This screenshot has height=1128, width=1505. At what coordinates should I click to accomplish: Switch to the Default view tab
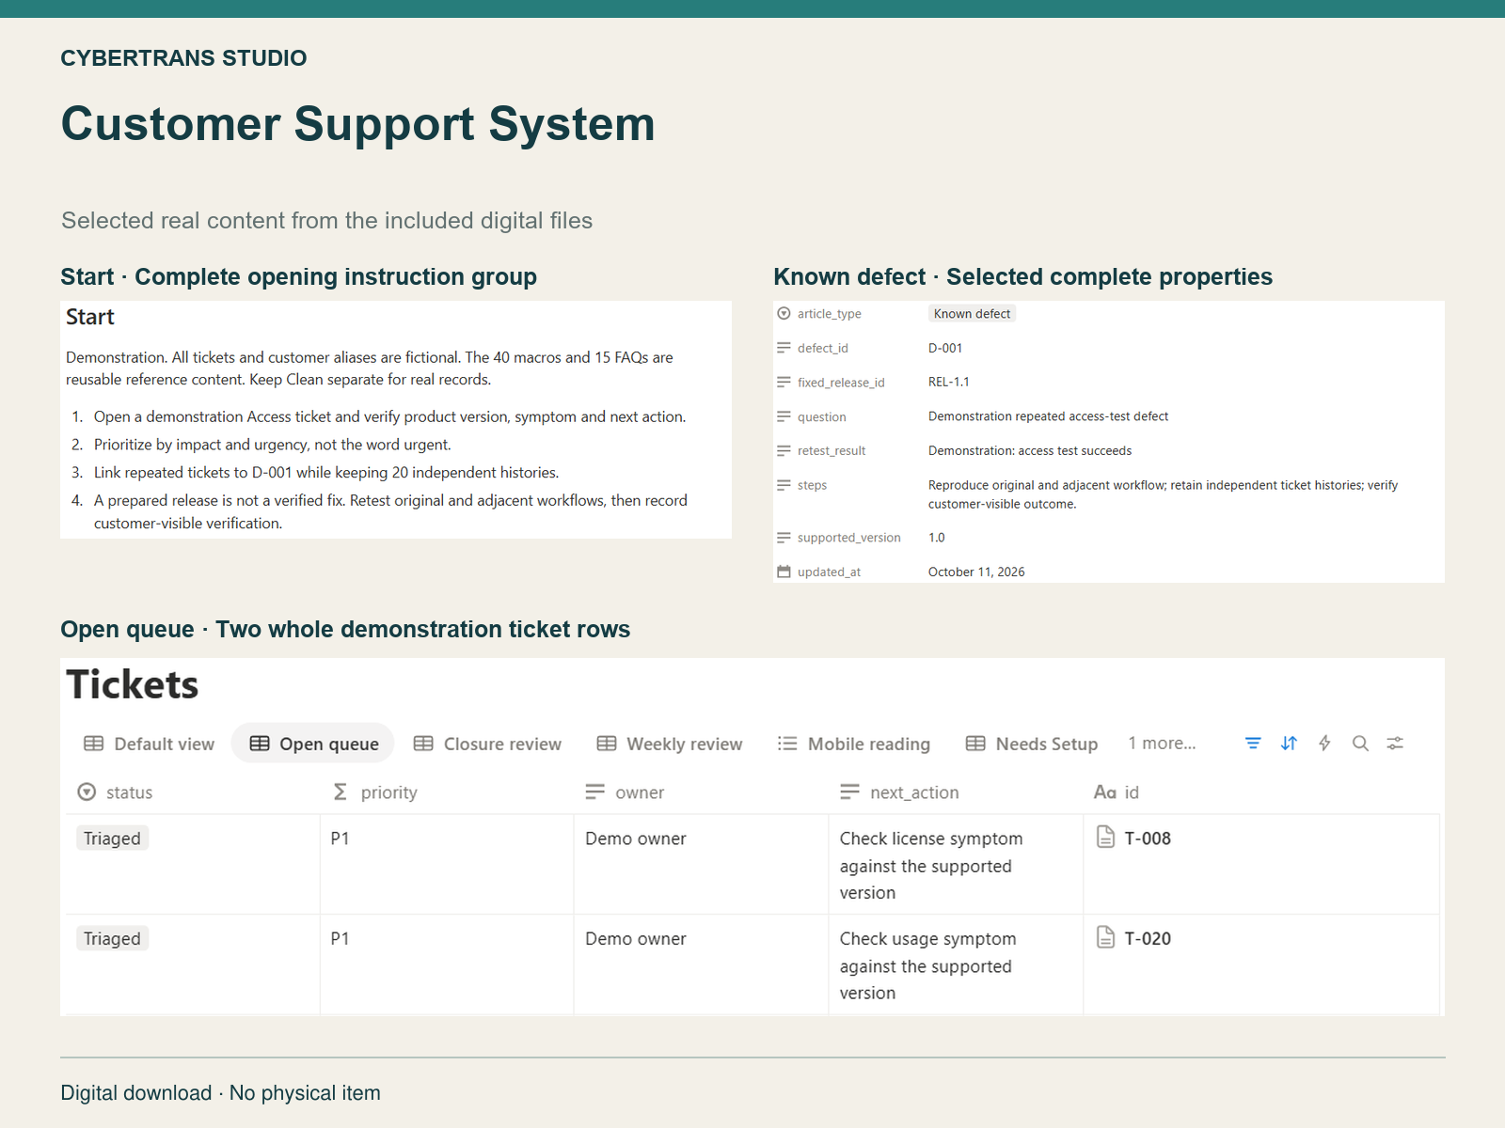click(x=149, y=744)
